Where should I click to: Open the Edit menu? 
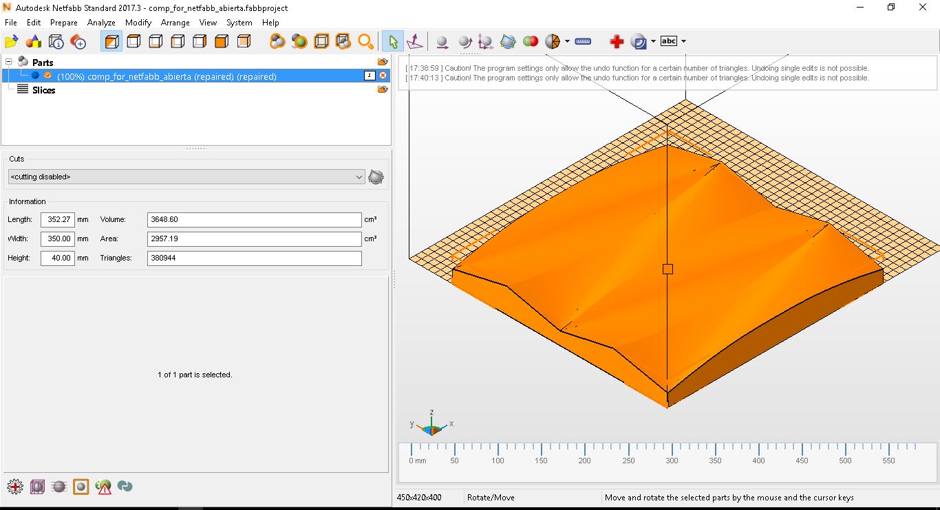(x=34, y=23)
